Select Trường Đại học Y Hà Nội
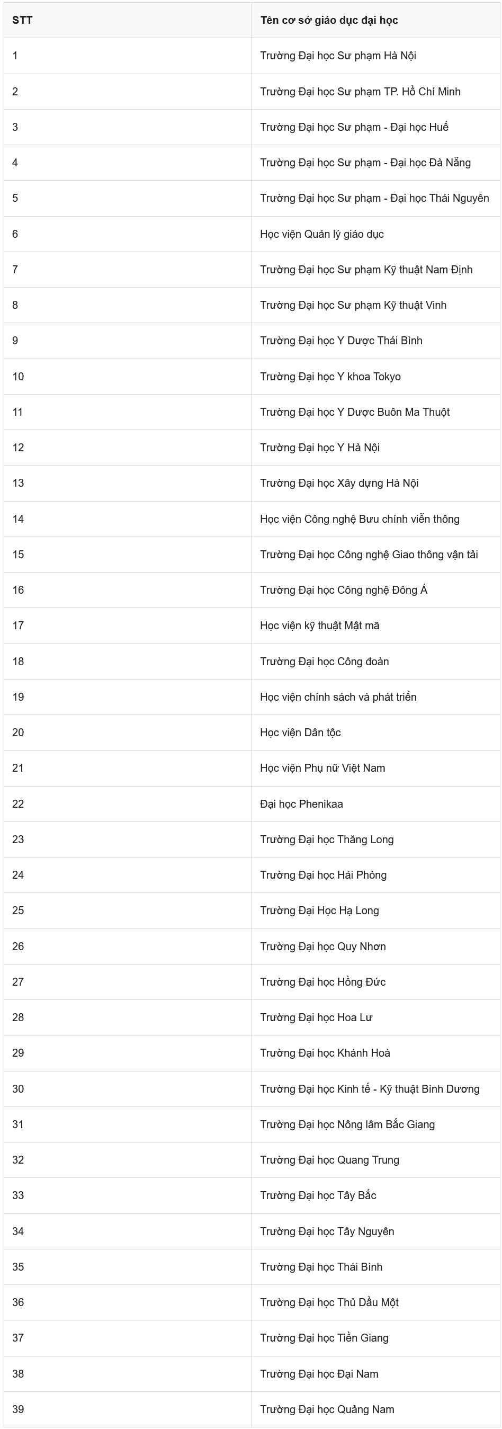The image size is (502, 1429). 319,448
